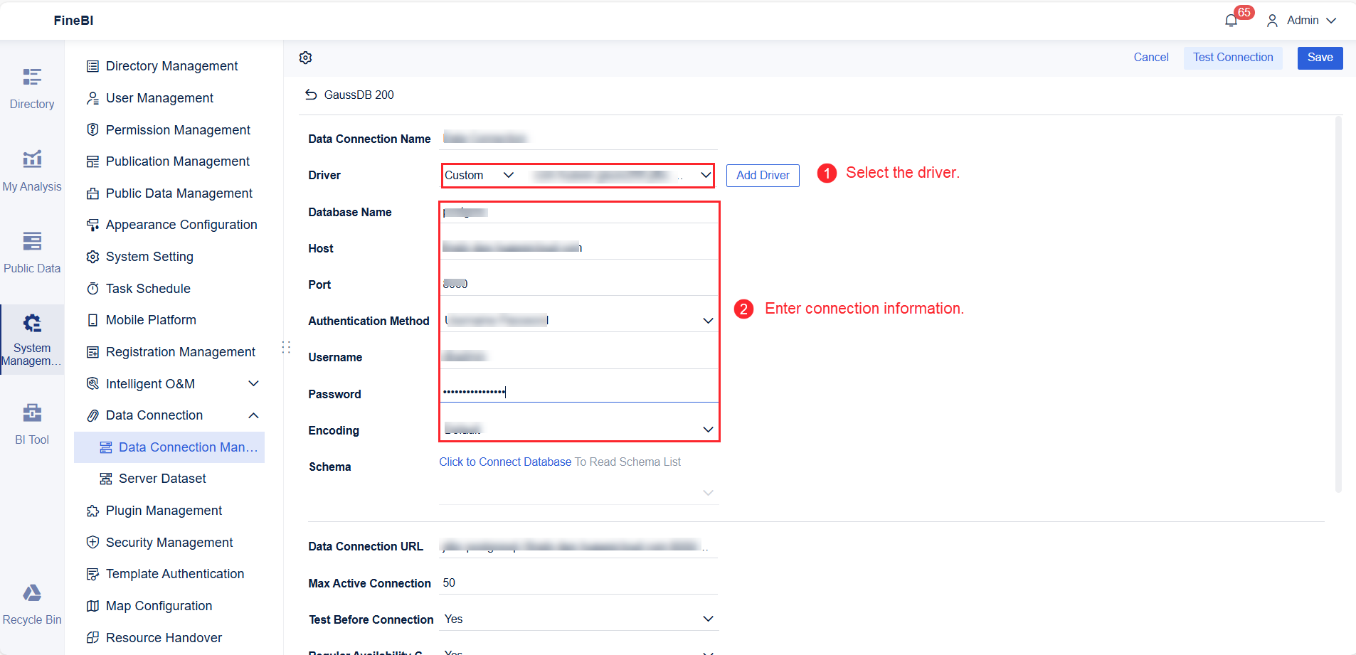Open the User Management page
The image size is (1356, 655).
coord(159,97)
